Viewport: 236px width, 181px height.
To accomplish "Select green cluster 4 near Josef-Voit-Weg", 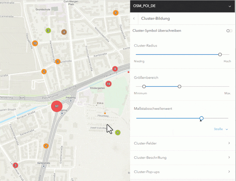I will 118,133.
